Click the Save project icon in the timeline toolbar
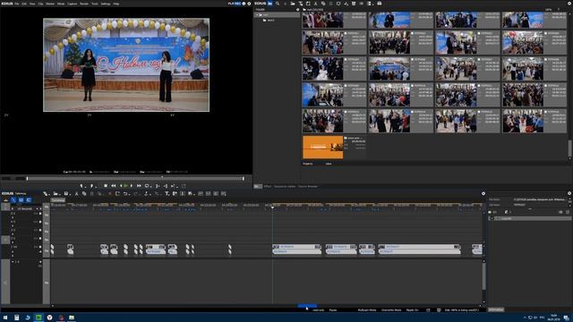 (66, 193)
